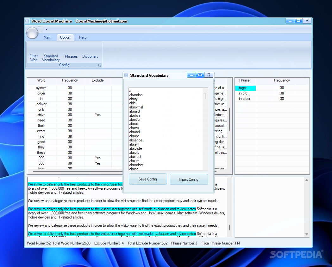Click the Yes exclude cell for 'strive'
This screenshot has width=332, height=267.
pyautogui.click(x=97, y=115)
